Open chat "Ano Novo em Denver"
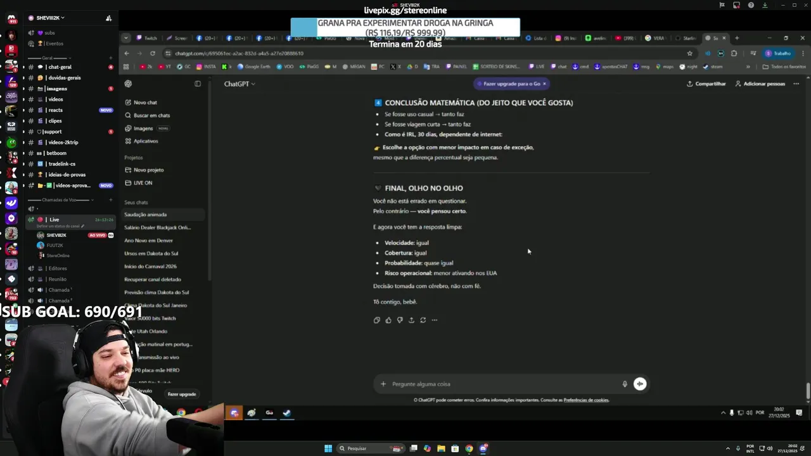Image resolution: width=811 pixels, height=456 pixels. pyautogui.click(x=165, y=241)
